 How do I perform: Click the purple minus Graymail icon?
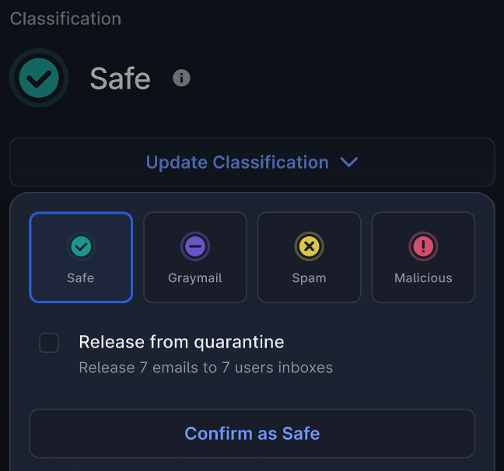click(x=195, y=246)
